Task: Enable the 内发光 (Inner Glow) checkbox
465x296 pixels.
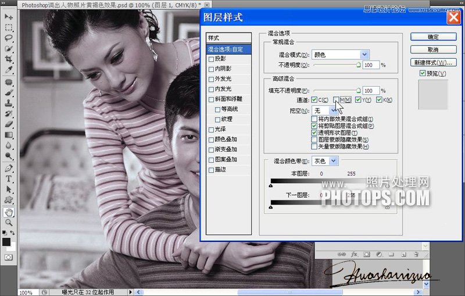Action: click(x=211, y=90)
